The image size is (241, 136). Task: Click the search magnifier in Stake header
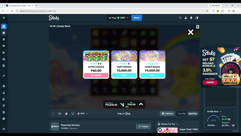180,18
